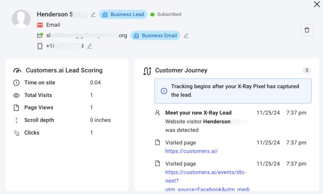
Task: Click the Scroll depth arrow icon
Action: pos(16,120)
